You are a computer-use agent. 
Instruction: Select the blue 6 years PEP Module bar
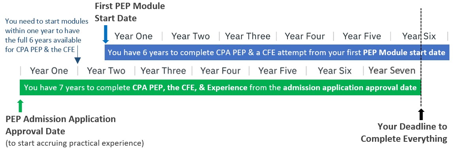(x=277, y=52)
